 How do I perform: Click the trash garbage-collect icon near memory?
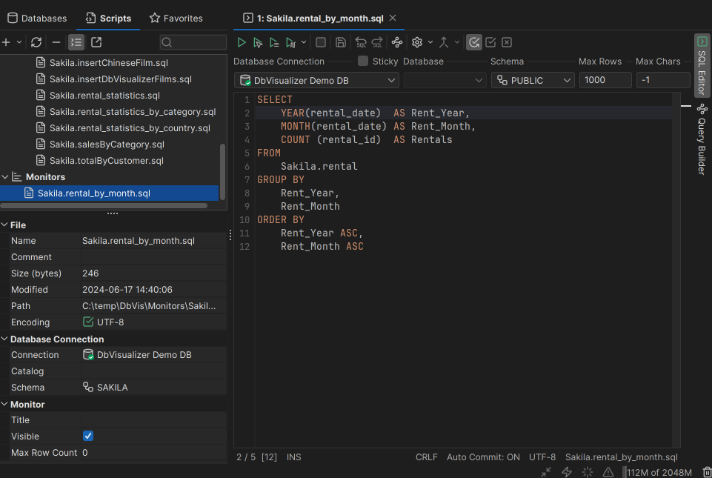(706, 472)
